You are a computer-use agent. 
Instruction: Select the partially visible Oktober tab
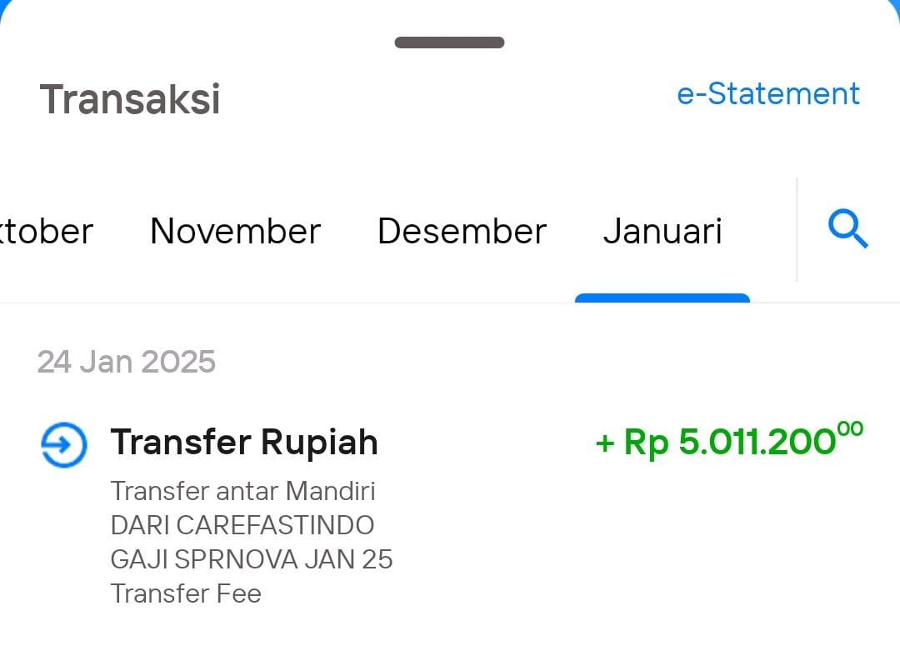[46, 232]
